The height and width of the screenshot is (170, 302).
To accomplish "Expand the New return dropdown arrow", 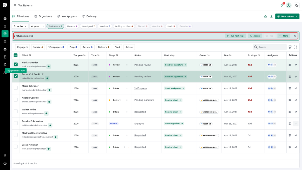I will (x=296, y=17).
